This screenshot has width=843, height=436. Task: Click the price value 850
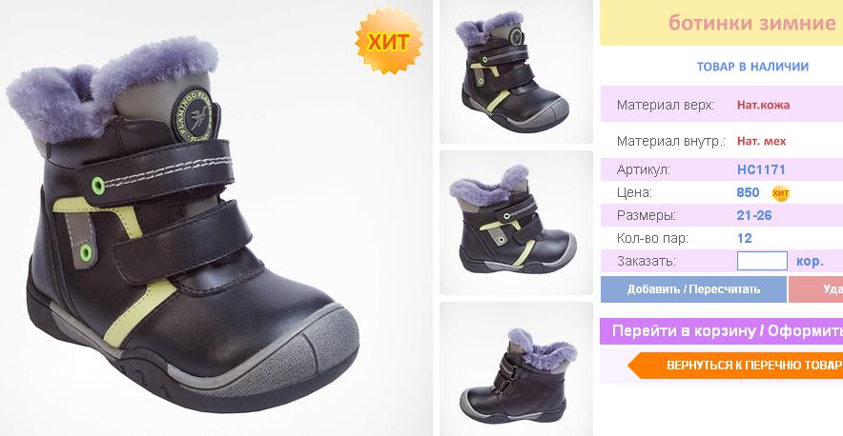coord(748,192)
